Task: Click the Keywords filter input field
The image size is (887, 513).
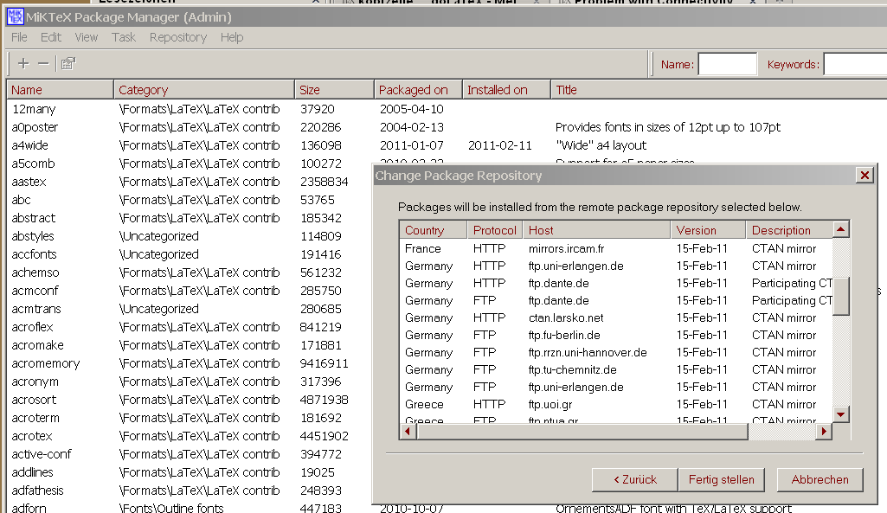Action: [855, 64]
